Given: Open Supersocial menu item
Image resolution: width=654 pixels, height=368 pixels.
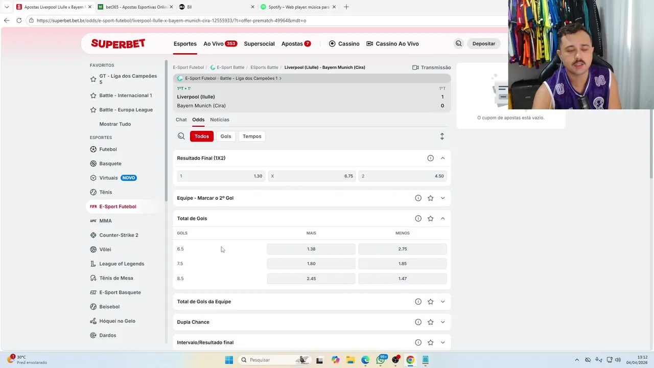Looking at the screenshot, I should (259, 44).
